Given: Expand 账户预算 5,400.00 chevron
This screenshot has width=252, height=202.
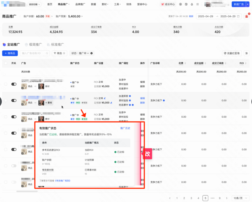Looking at the screenshot, I should click(x=82, y=16).
